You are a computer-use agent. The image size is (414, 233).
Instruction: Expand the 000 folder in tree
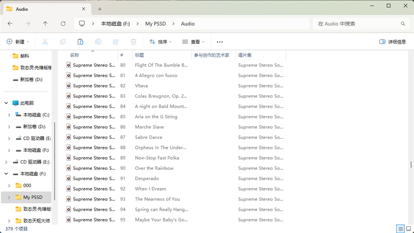click(9, 185)
